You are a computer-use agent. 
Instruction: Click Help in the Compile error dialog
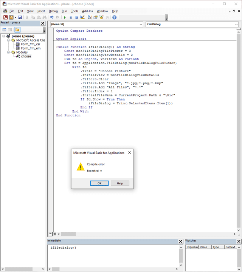(120, 183)
